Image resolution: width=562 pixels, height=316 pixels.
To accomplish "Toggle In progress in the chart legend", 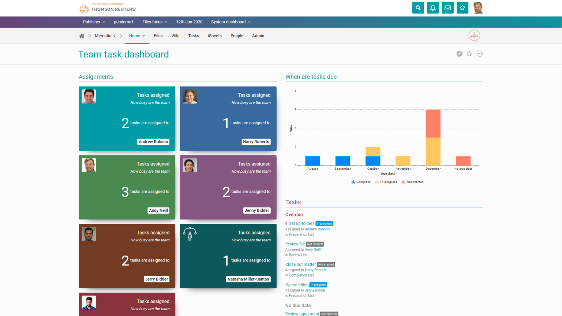I will tap(386, 182).
